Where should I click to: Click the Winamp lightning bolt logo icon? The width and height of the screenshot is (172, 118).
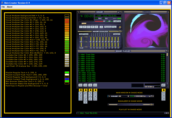pos(120,27)
